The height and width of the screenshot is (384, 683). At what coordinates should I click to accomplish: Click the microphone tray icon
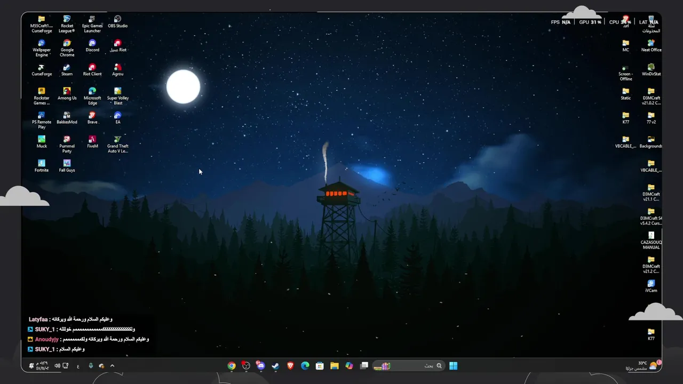[x=91, y=366]
